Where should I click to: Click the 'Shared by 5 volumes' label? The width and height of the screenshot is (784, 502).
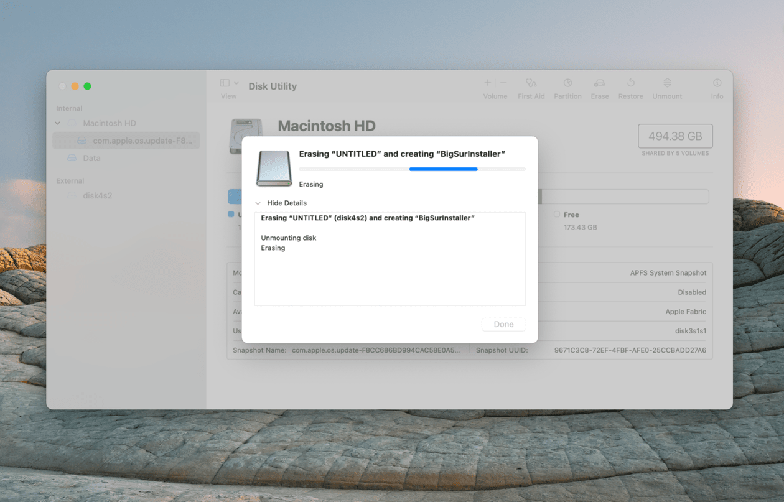tap(675, 153)
